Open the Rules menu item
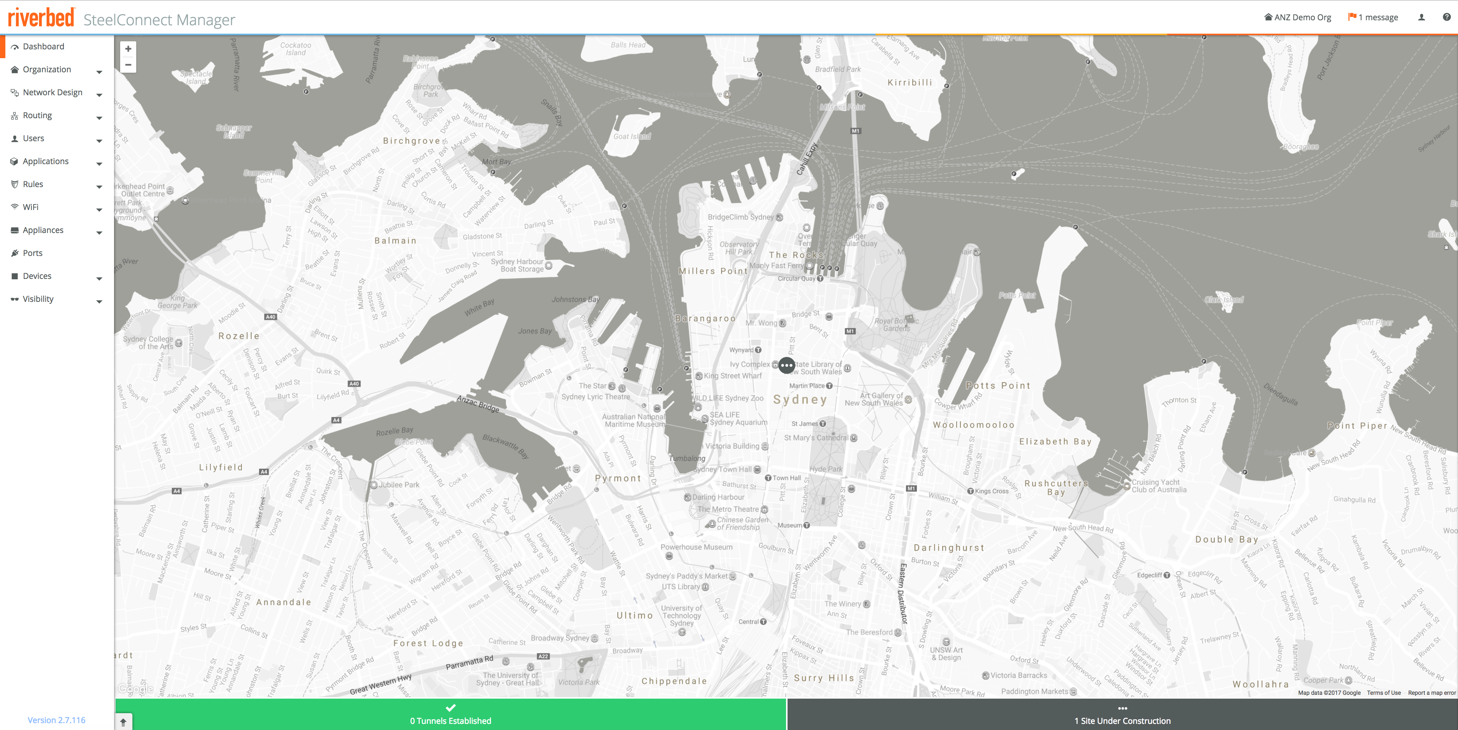 [33, 184]
